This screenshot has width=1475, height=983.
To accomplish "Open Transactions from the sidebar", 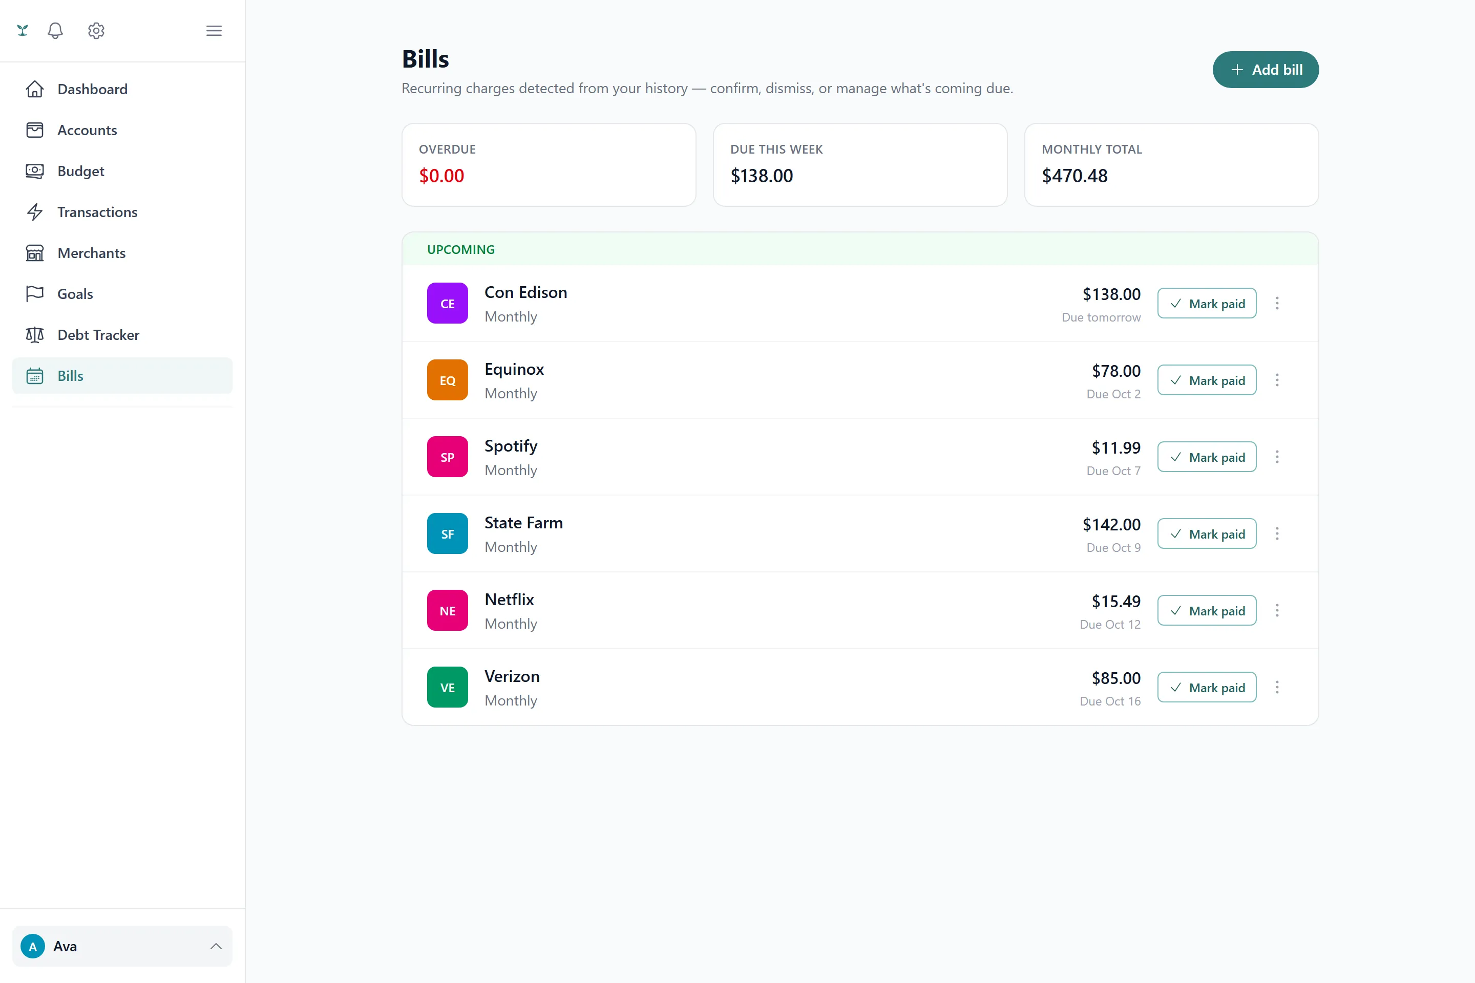I will coord(122,212).
